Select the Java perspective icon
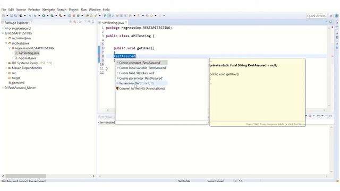The width and height of the screenshot is (340, 191). point(336,16)
